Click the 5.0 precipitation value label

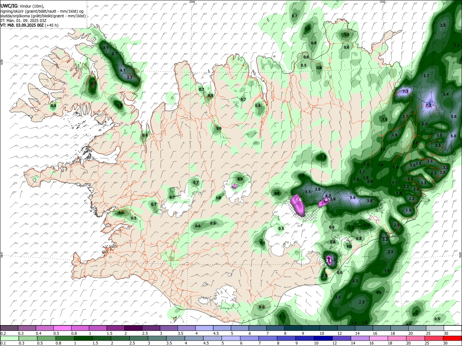point(453,136)
